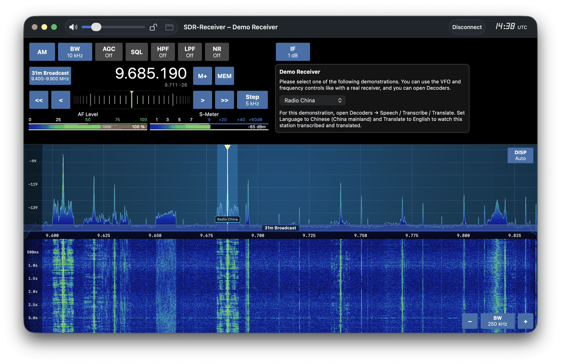Select the AM mode button
Viewport: 561px width, 364px height.
(x=42, y=52)
